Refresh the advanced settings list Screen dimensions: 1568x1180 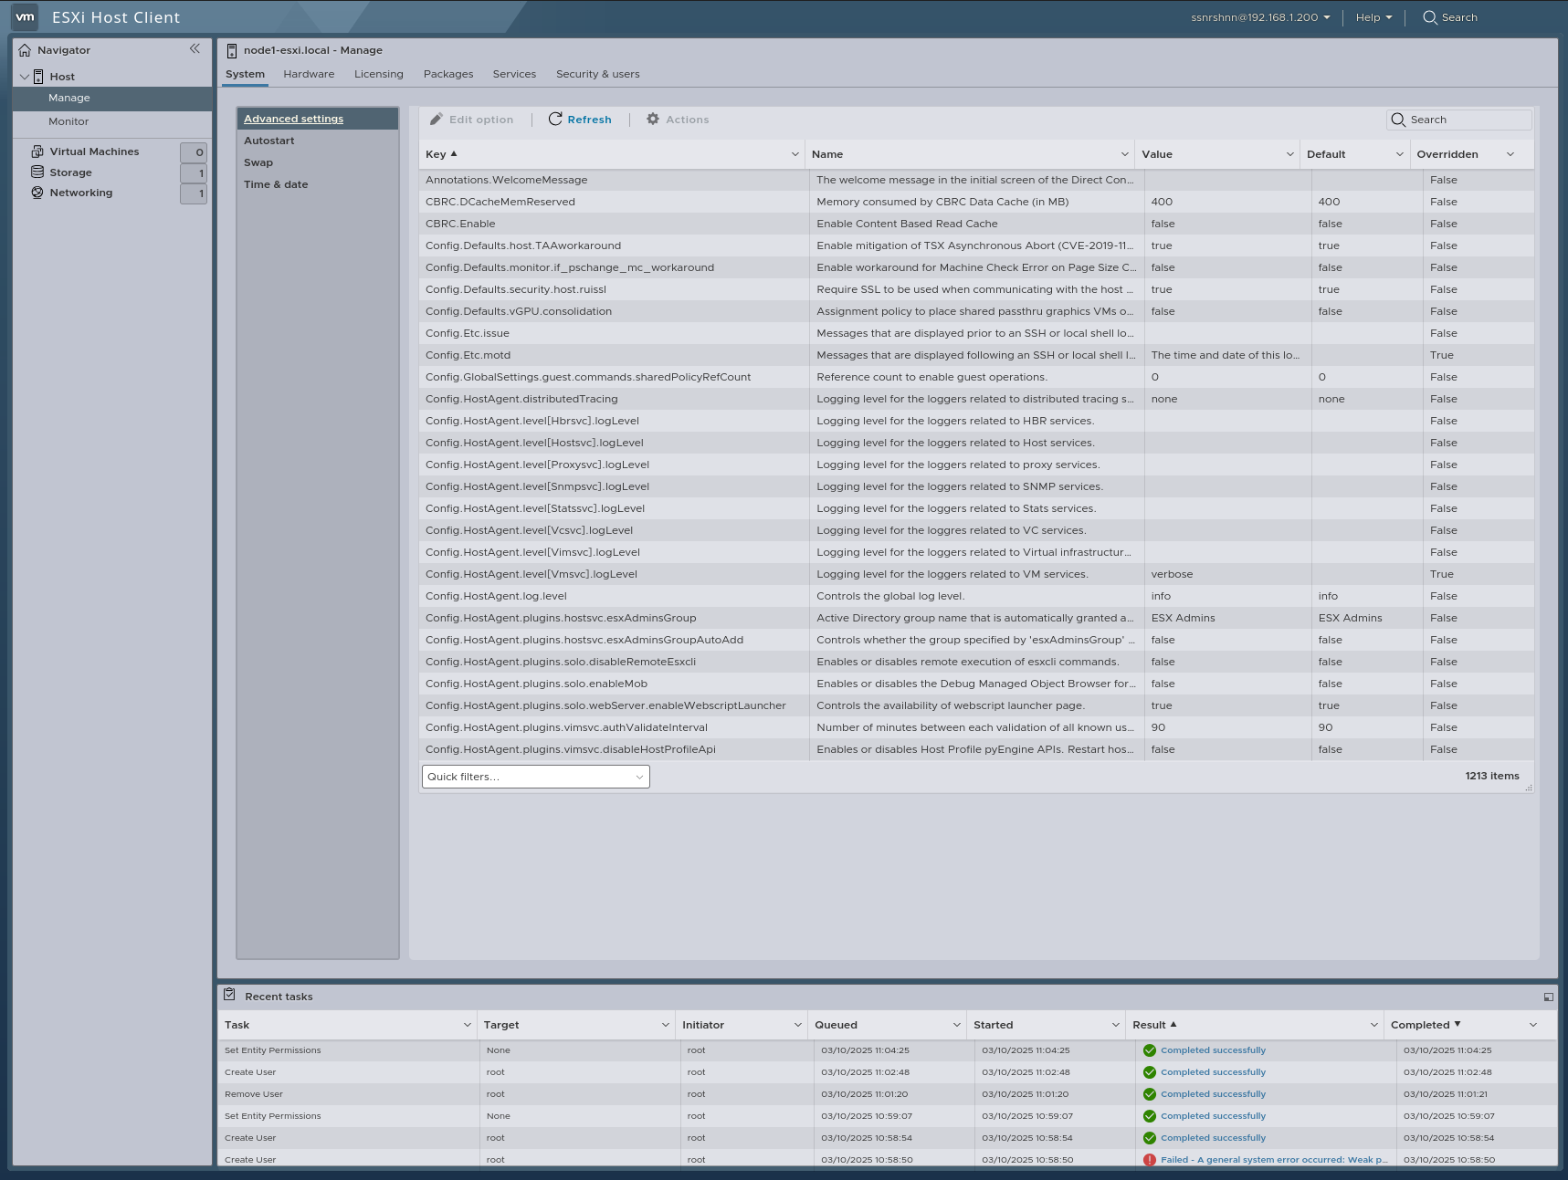[580, 120]
